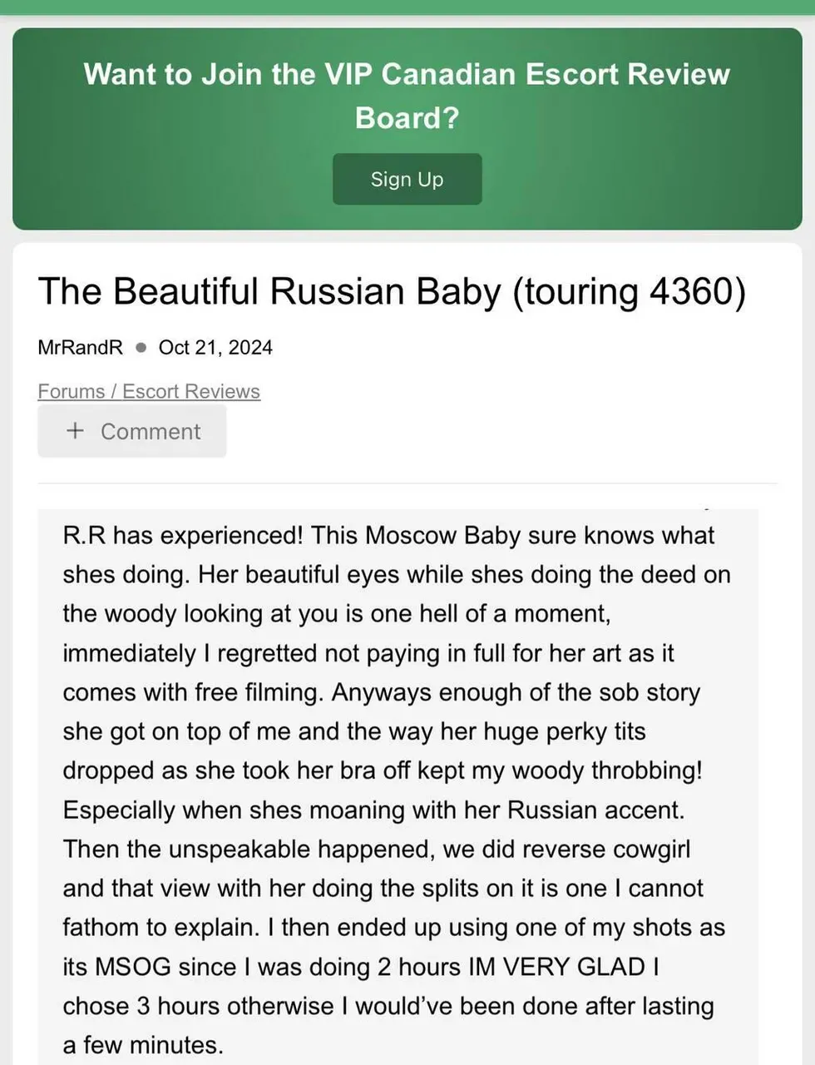815x1065 pixels.
Task: Click the Sign Up button
Action: (407, 178)
